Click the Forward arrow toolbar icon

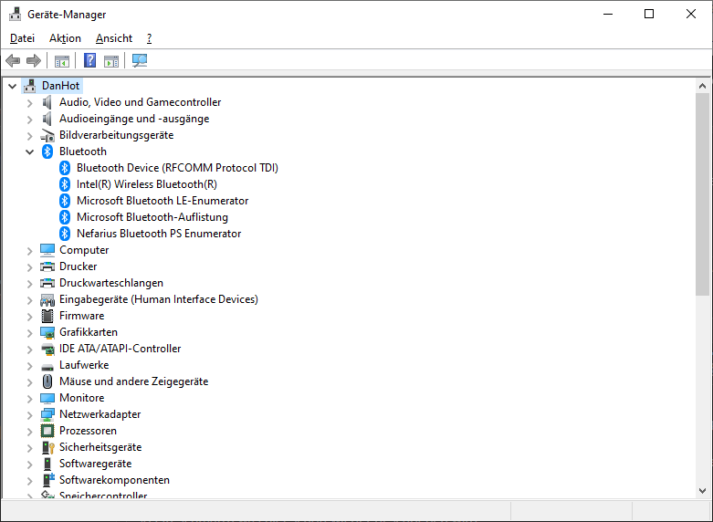point(34,60)
